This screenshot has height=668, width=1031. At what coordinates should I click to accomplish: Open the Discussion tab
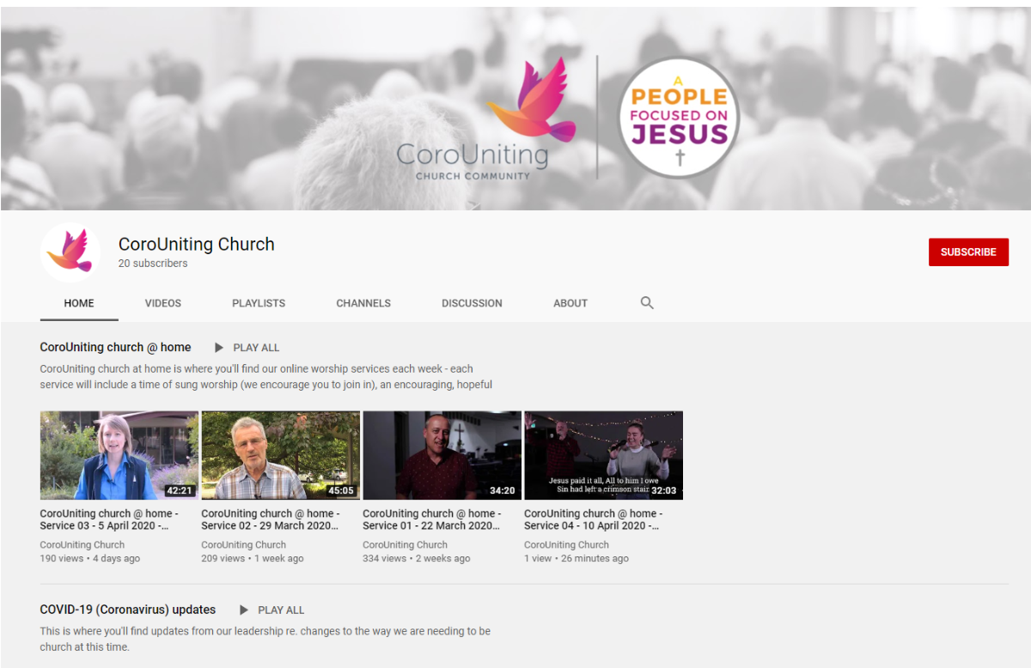472,303
